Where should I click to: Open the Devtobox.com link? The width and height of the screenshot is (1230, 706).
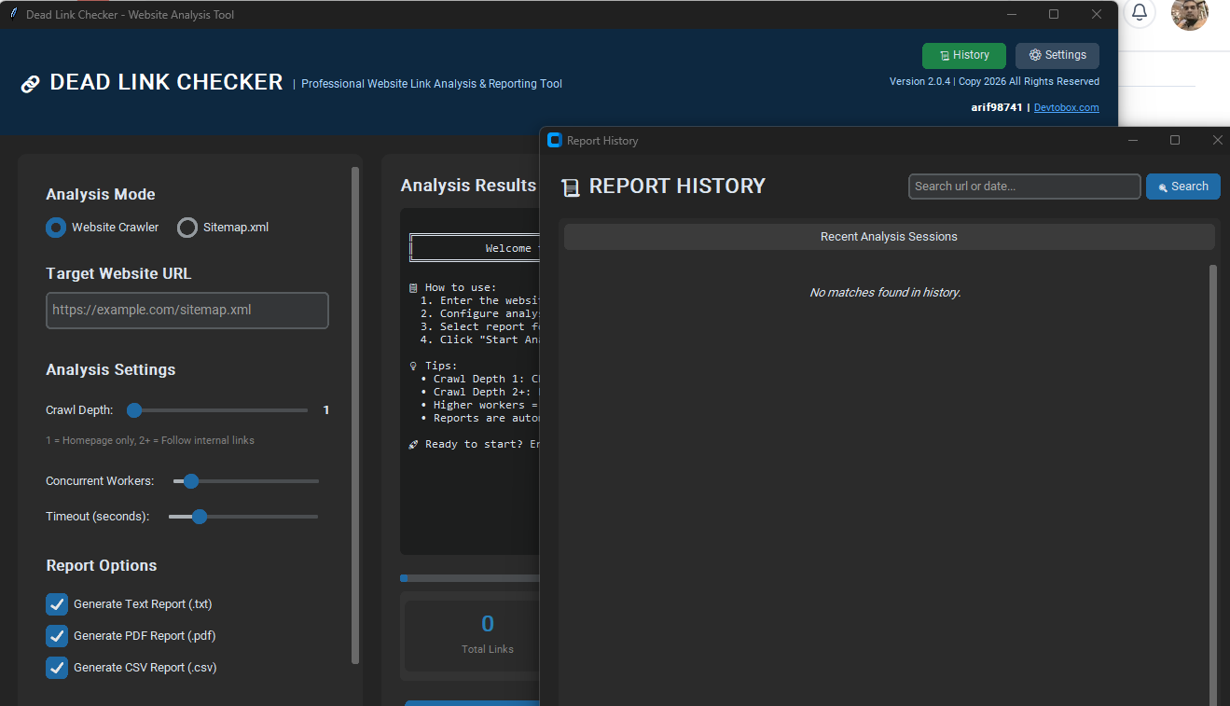(1066, 106)
